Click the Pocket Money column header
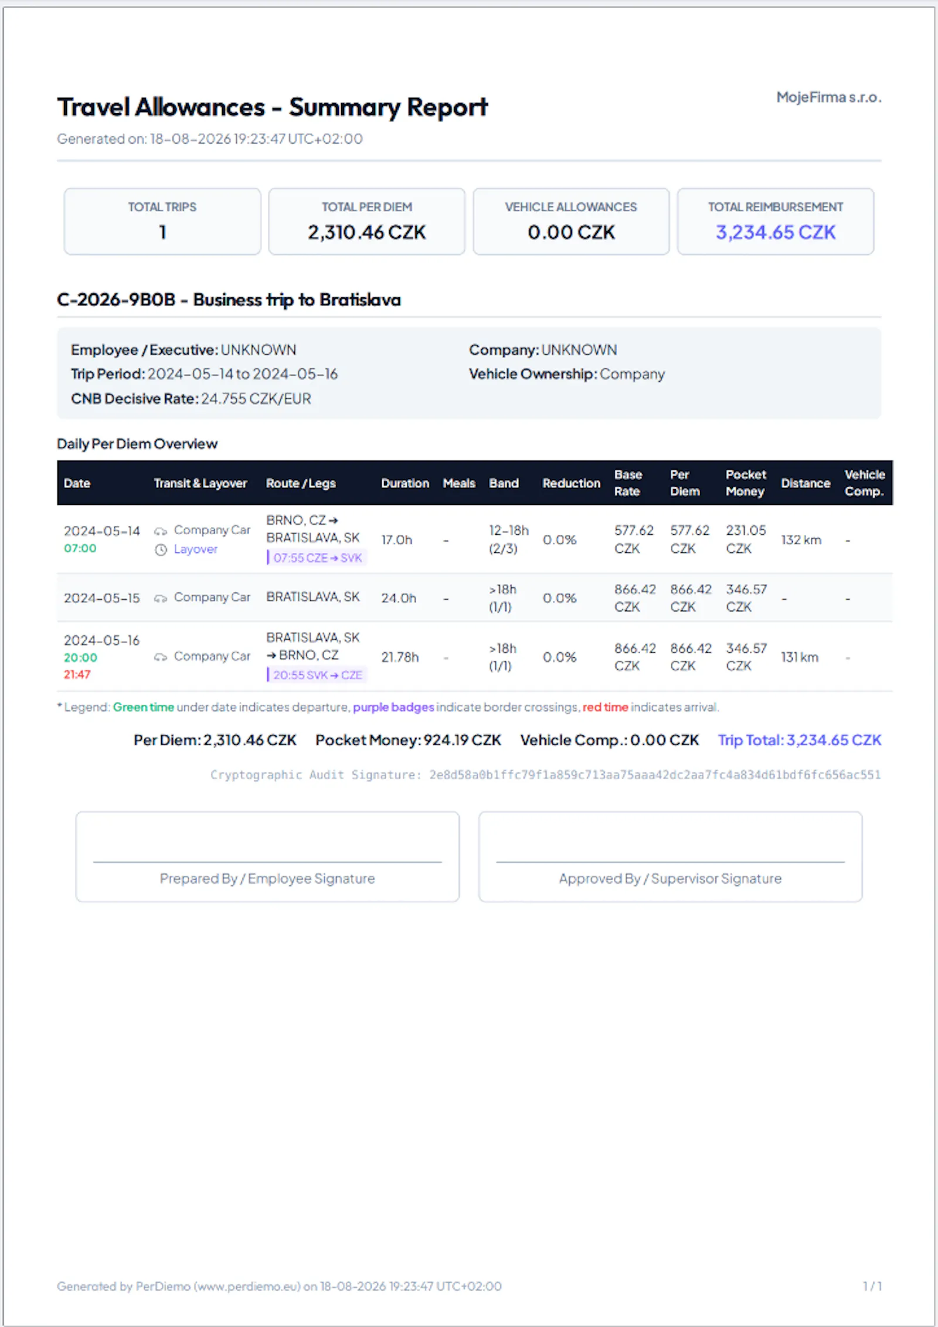 click(746, 483)
